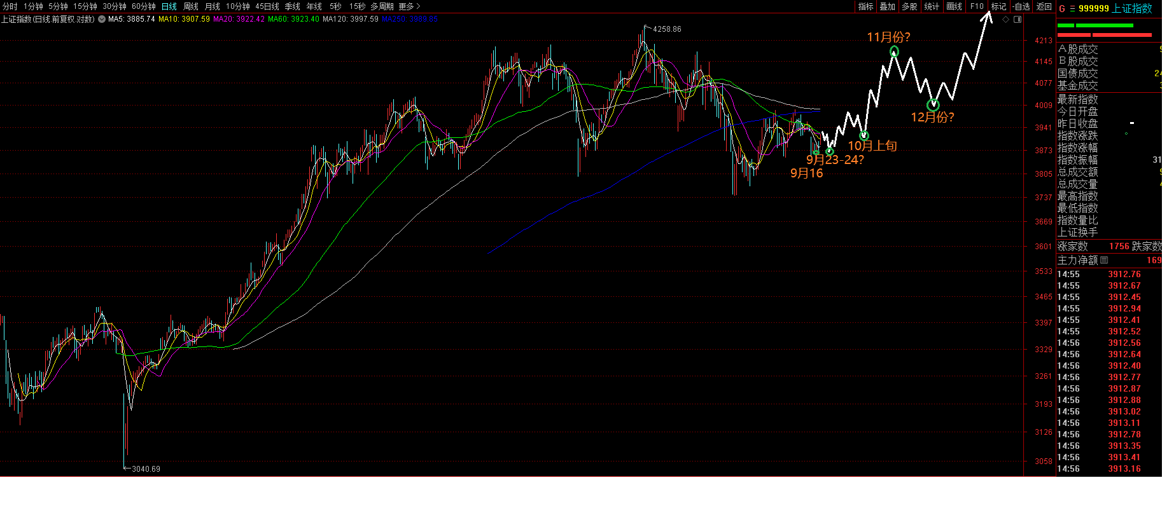Switch to the 年线 yearly chart
Viewport: 1167px width, 506px height.
314,6
